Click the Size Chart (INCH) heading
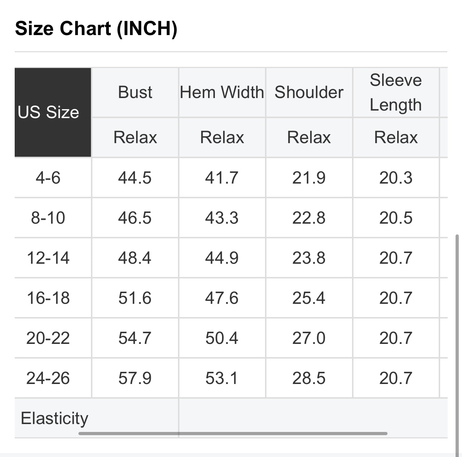 (x=96, y=28)
